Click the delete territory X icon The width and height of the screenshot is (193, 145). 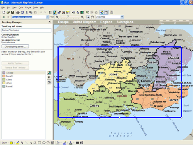pyautogui.click(x=49, y=77)
